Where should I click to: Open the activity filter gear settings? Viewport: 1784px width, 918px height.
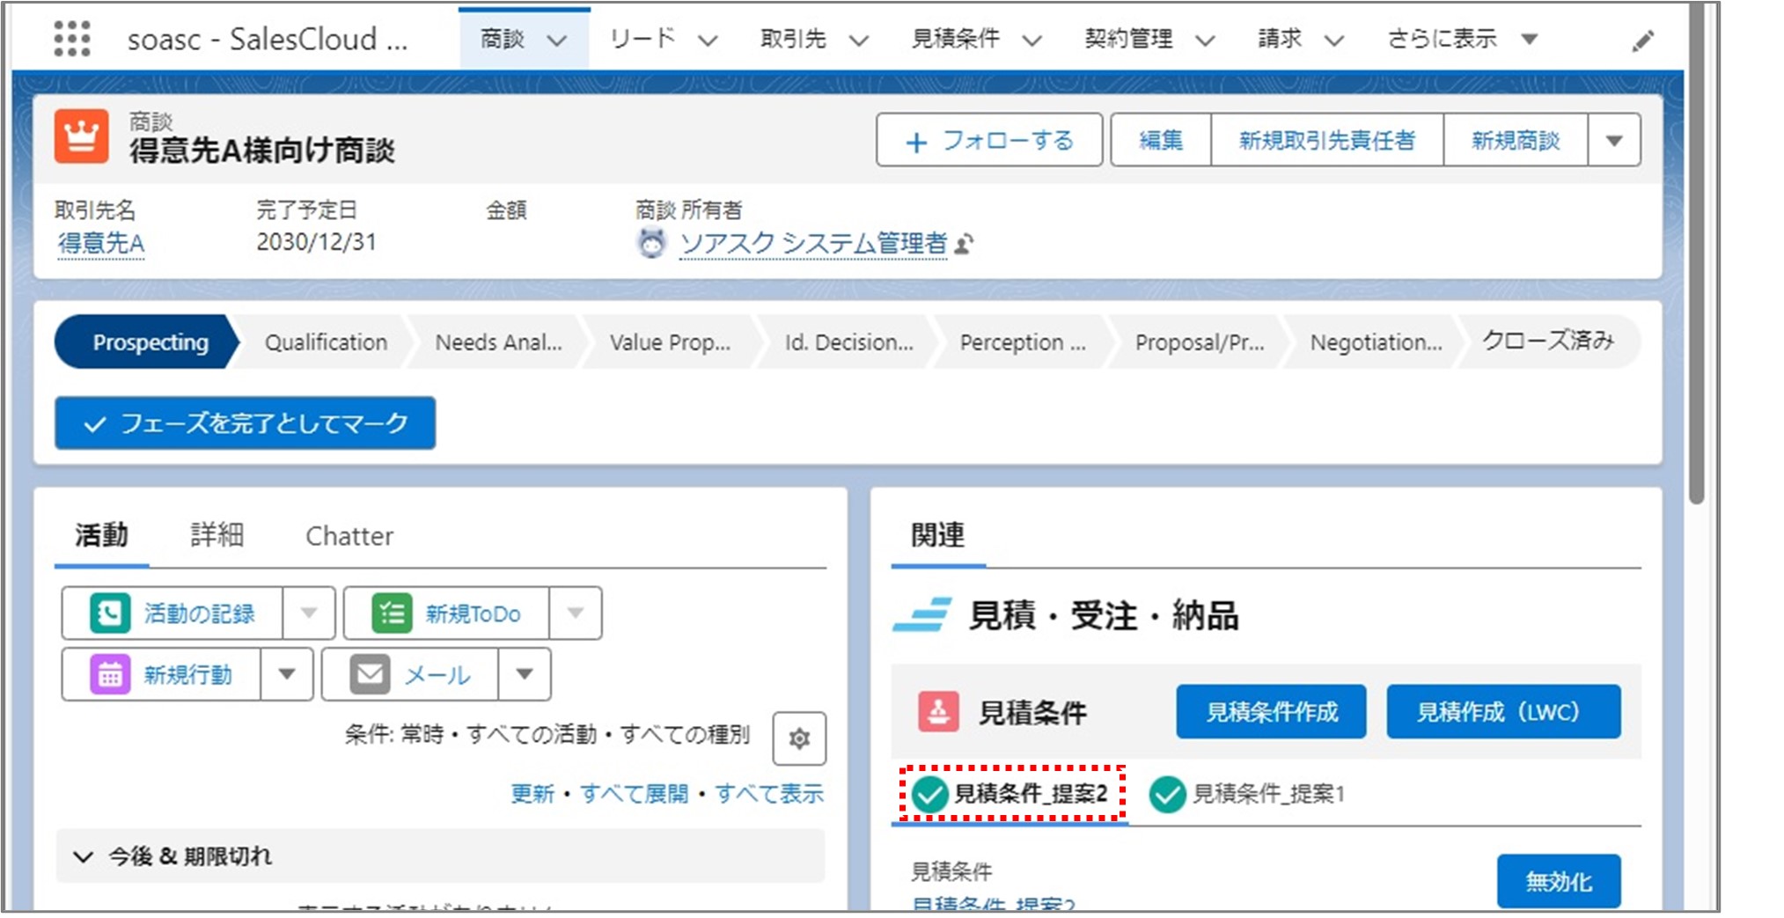[799, 738]
